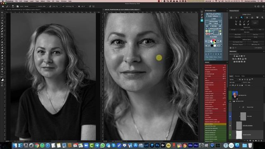Activate the left document tab
This screenshot has height=149, width=265.
click(x=23, y=10)
